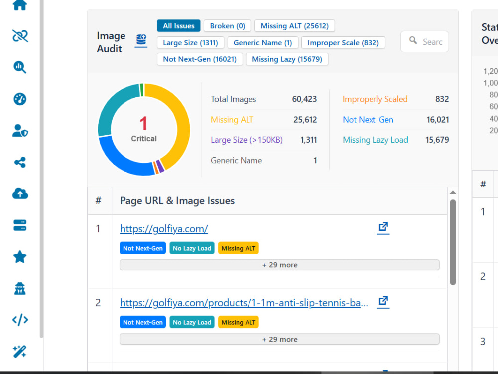Click the '1 Critical' donut center
Image resolution: width=498 pixels, height=374 pixels.
144,130
